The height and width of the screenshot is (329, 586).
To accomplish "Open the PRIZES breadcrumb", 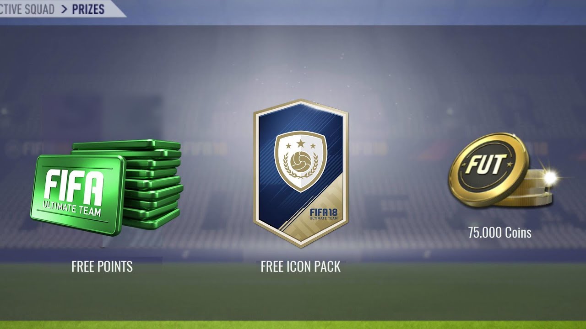I will [x=88, y=9].
